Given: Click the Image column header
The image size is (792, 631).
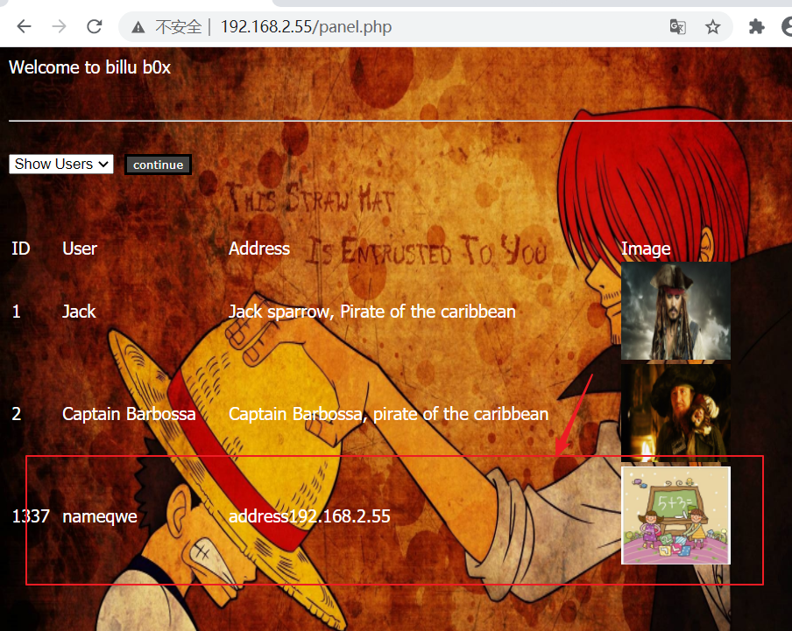Looking at the screenshot, I should (x=646, y=249).
